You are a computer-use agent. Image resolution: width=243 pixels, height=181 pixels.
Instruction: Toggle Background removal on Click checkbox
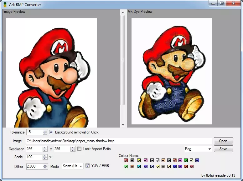[x=52, y=132]
